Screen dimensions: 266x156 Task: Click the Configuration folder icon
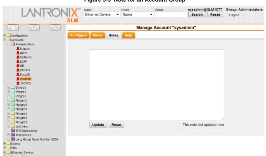click(9, 35)
